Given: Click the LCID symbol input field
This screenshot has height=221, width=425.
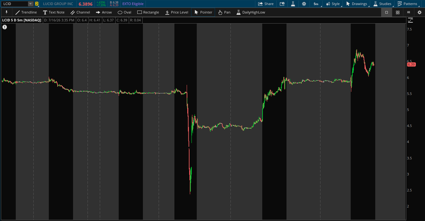Looking at the screenshot, I should (x=15, y=4).
